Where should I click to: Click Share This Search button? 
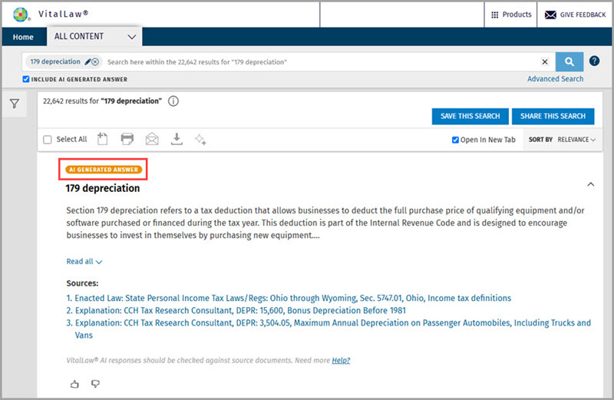(553, 117)
